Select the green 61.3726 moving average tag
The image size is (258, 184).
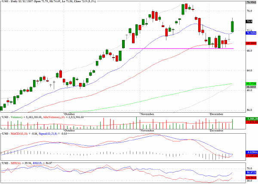coord(251,84)
